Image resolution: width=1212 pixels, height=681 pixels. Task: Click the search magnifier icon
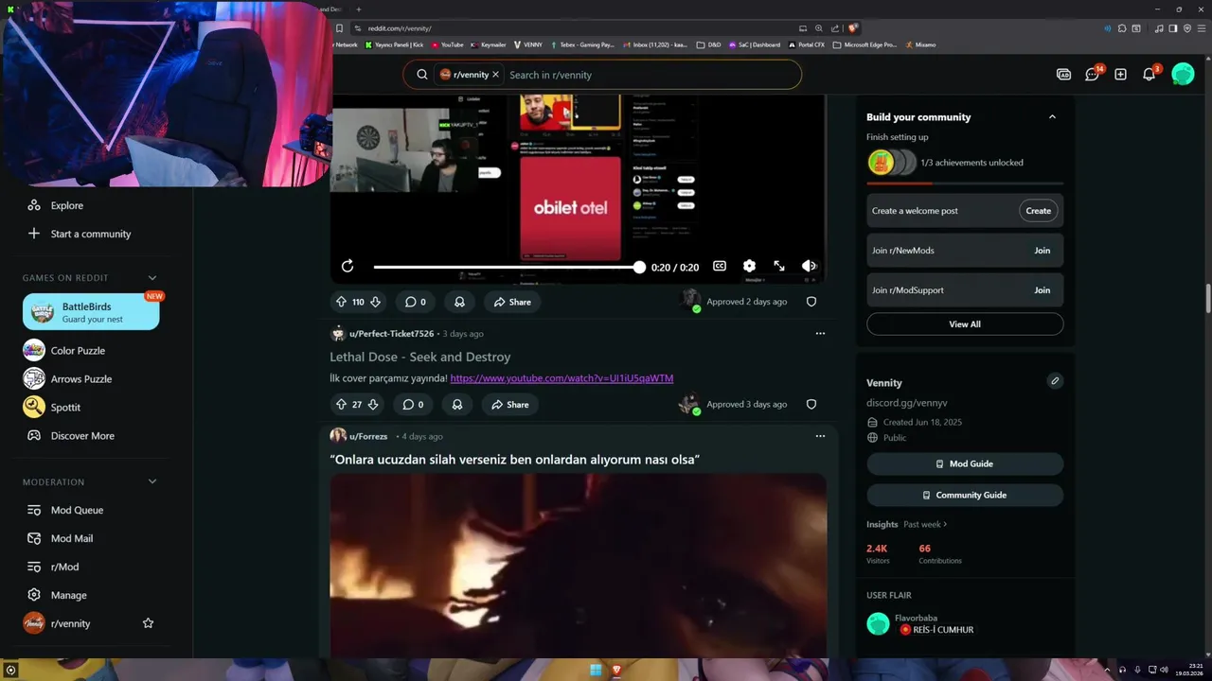(421, 75)
